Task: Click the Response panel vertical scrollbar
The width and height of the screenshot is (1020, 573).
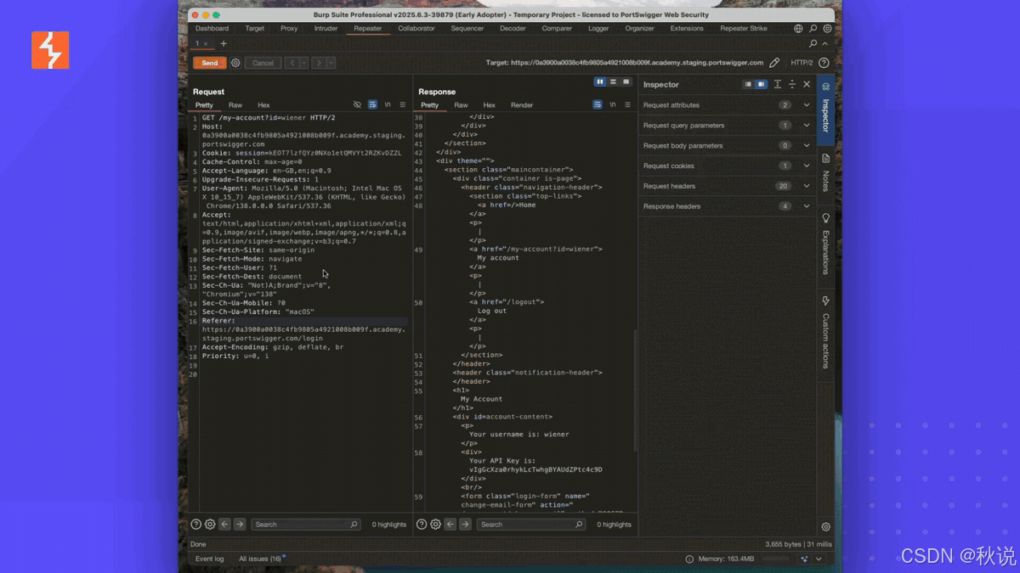Action: 636,390
